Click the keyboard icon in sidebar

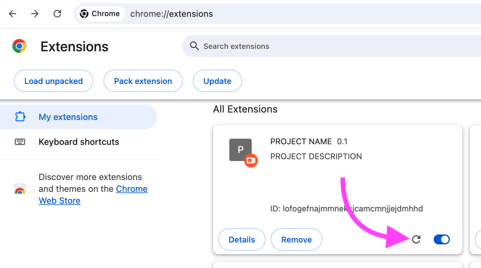pos(20,142)
